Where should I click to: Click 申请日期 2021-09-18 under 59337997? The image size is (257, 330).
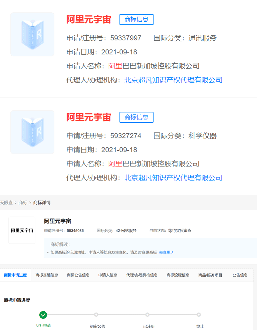point(102,52)
